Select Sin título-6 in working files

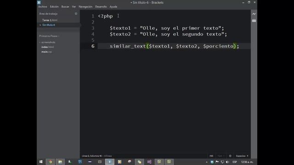click(x=49, y=25)
